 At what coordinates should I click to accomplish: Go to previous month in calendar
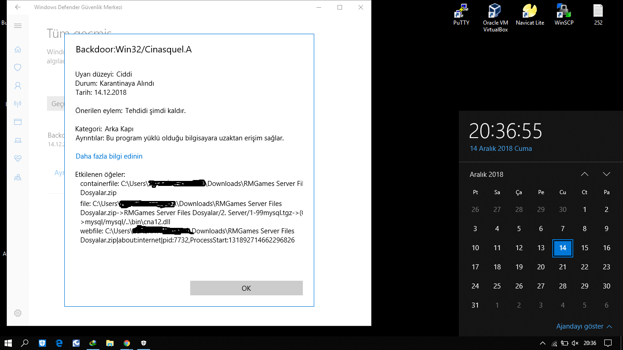(x=585, y=174)
